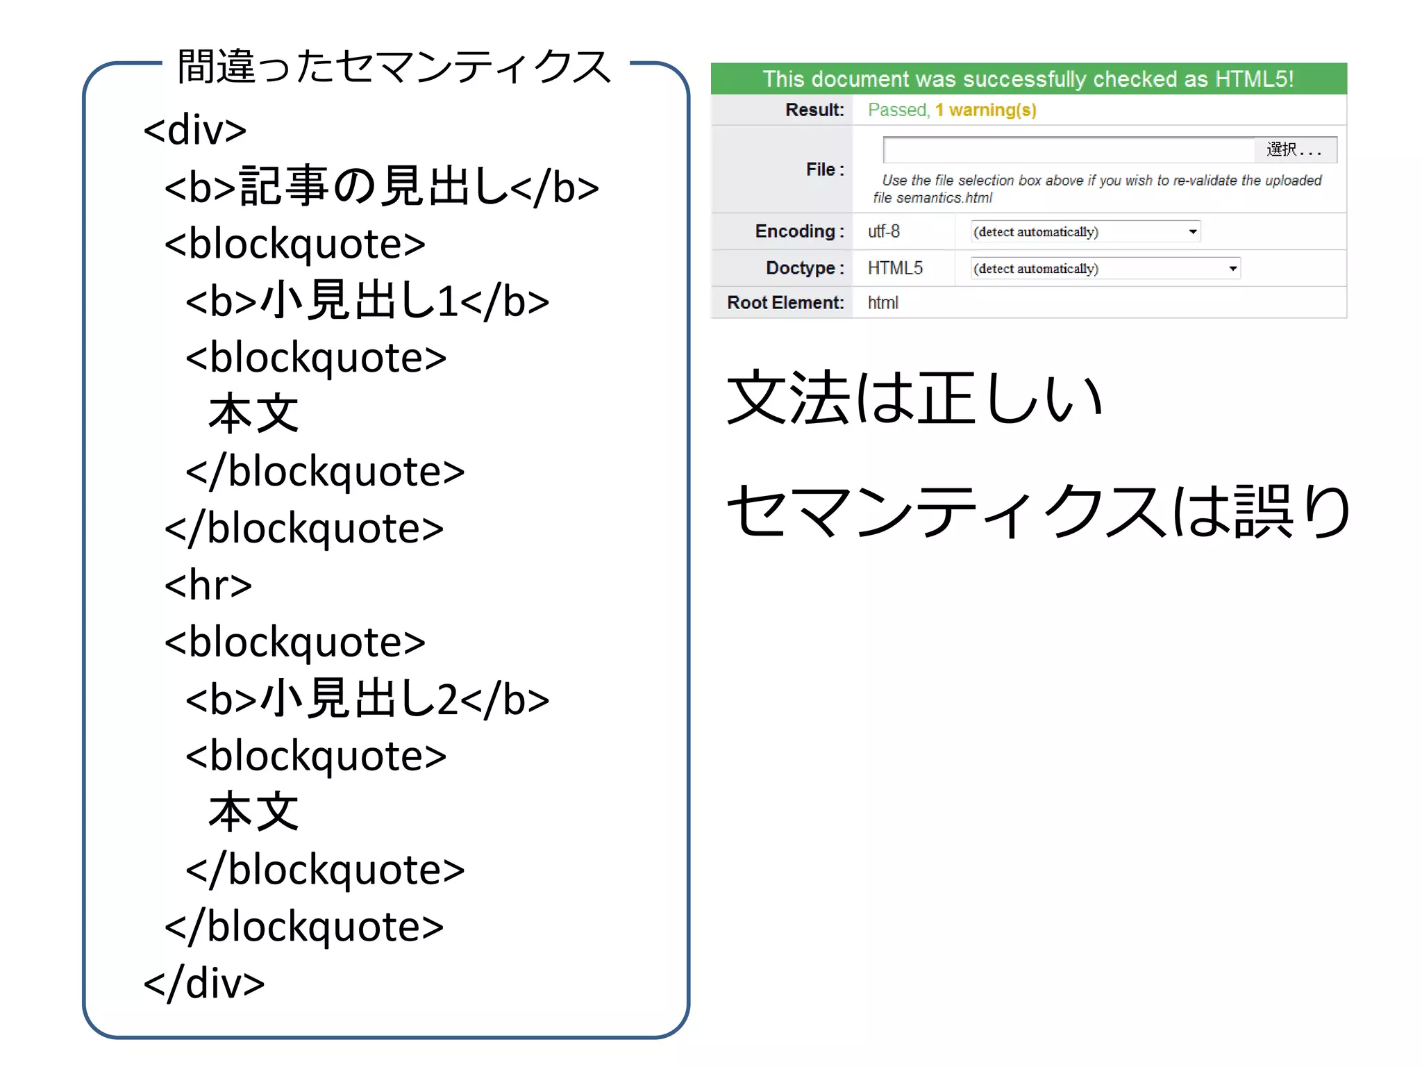Open the Doctype detect automatically dropdown
Screen dimensions: 1422x1067
coord(1105,268)
